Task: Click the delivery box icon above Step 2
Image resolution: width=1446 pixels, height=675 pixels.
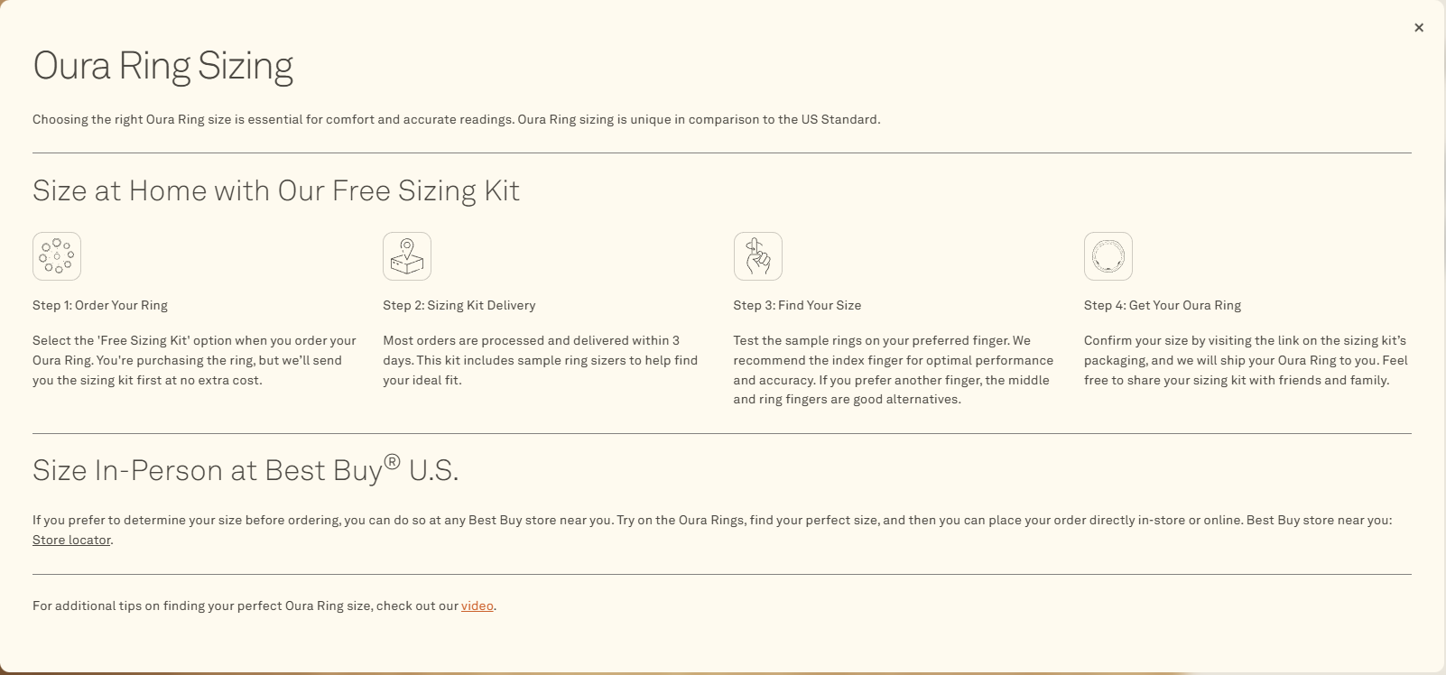Action: coord(407,256)
